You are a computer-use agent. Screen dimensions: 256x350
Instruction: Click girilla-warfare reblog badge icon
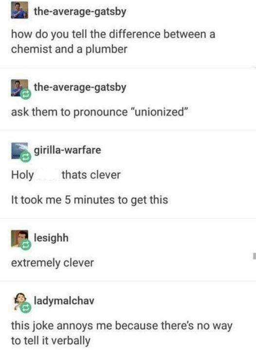click(x=26, y=157)
